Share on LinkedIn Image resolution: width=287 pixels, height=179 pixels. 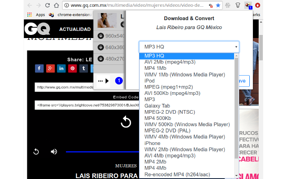61,68
